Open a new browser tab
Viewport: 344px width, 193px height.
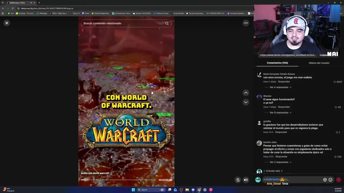pyautogui.click(x=39, y=3)
